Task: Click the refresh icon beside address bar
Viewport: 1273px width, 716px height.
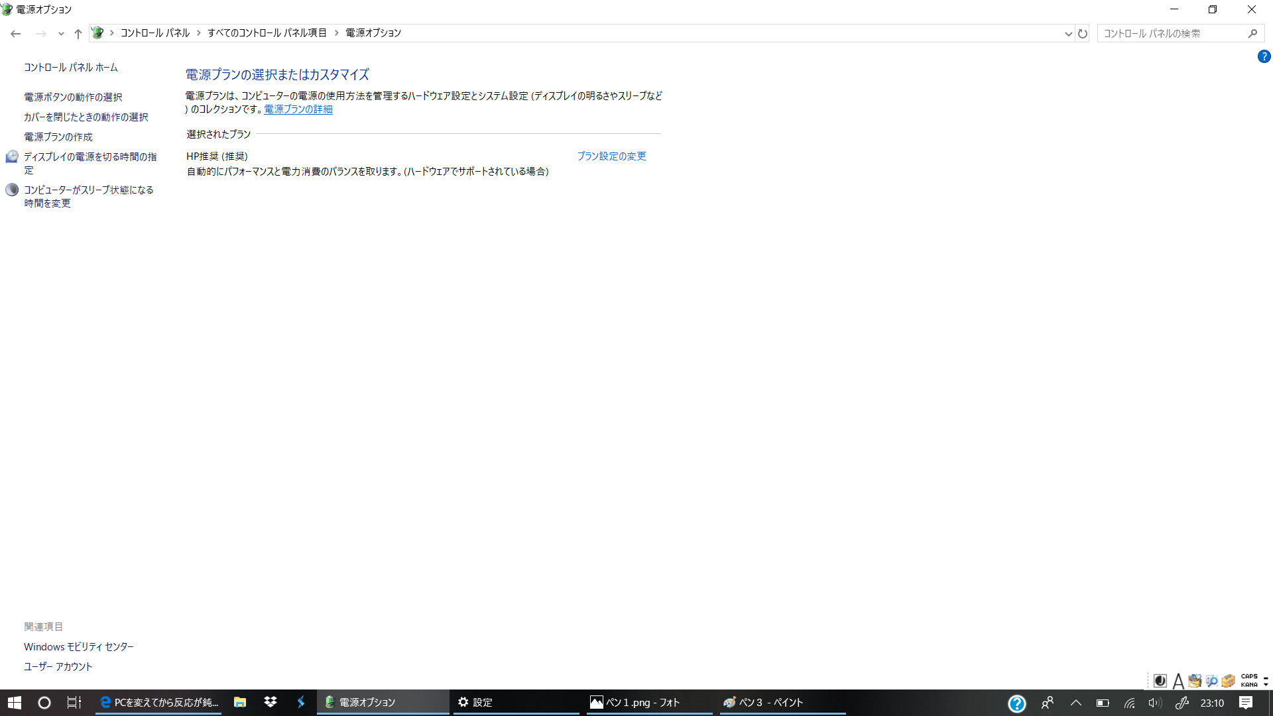Action: [x=1083, y=33]
